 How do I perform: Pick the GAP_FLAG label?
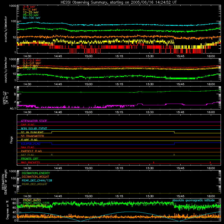pos(27,125)
